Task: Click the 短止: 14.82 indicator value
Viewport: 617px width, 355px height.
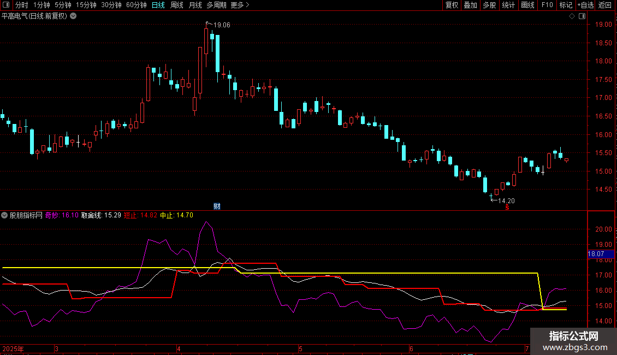Action: tap(140, 215)
